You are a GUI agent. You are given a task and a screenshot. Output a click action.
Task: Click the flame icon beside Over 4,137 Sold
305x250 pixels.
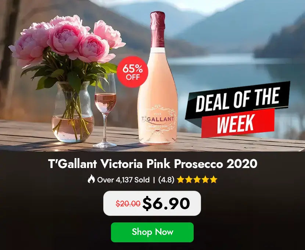pyautogui.click(x=91, y=179)
